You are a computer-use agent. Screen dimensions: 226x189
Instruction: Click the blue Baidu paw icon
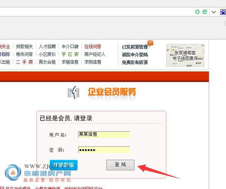223,12
